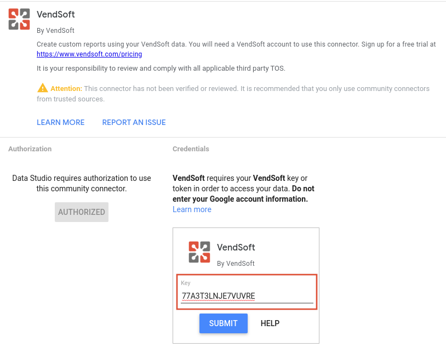The image size is (446, 353).
Task: Submit the VendSoft key
Action: coord(224,323)
